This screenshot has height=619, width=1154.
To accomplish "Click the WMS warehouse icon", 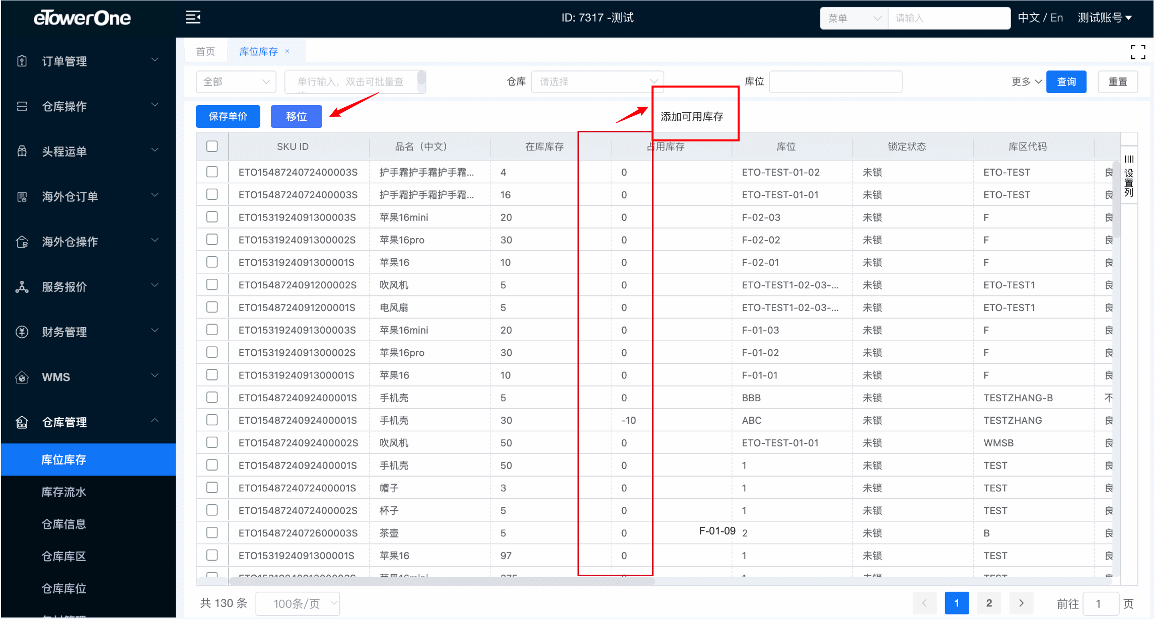I will pyautogui.click(x=22, y=377).
